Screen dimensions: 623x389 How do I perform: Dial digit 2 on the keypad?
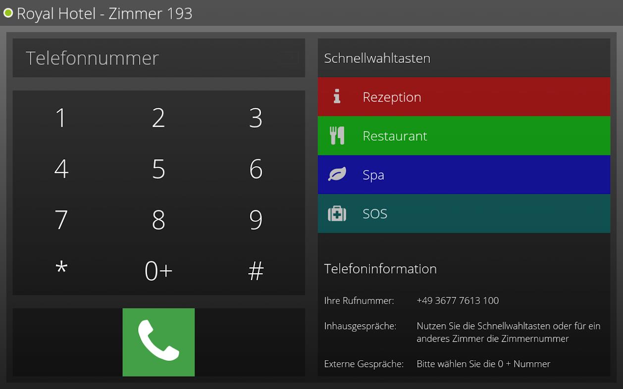click(x=158, y=118)
